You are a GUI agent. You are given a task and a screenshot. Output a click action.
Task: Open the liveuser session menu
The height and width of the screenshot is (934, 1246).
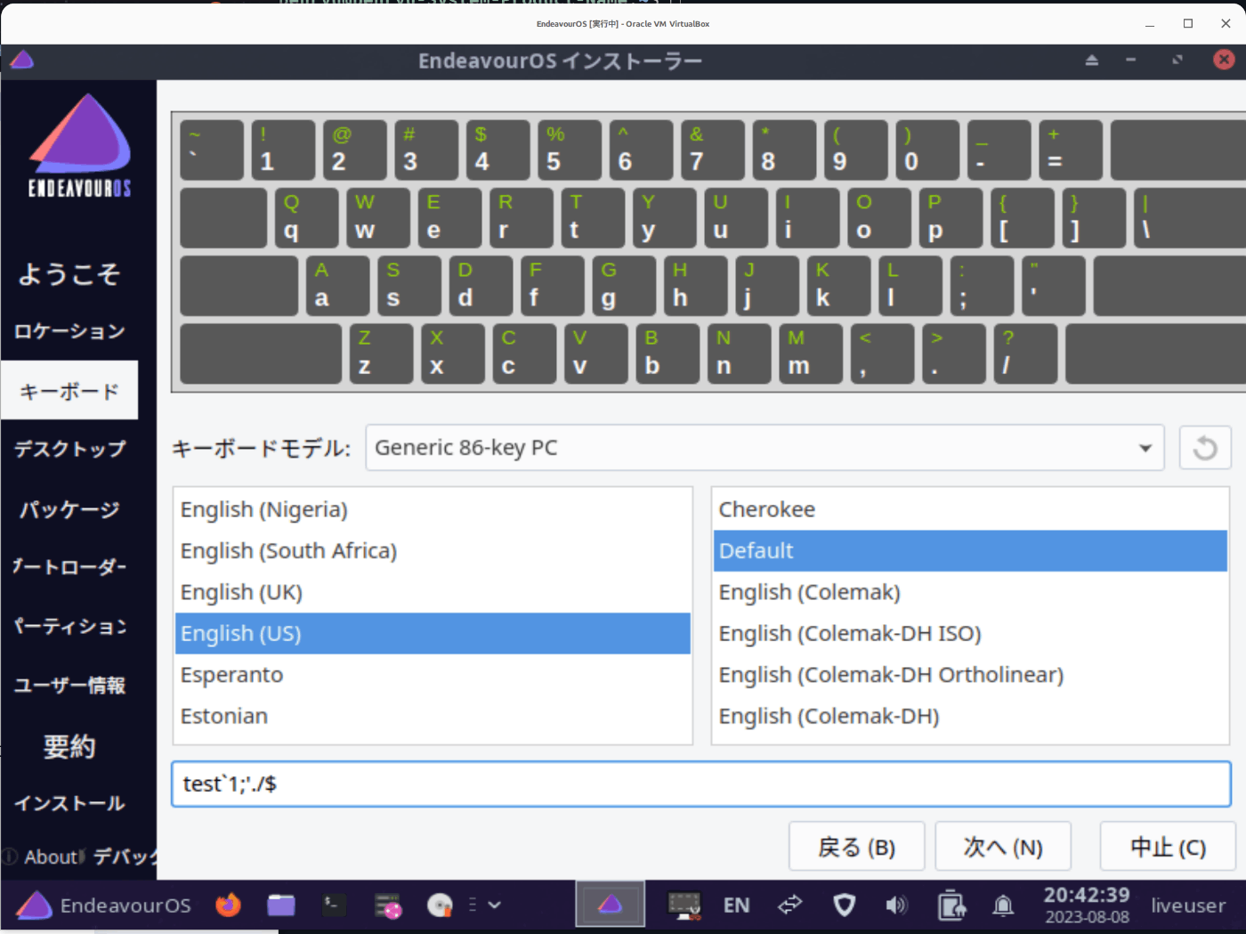[x=1188, y=906]
